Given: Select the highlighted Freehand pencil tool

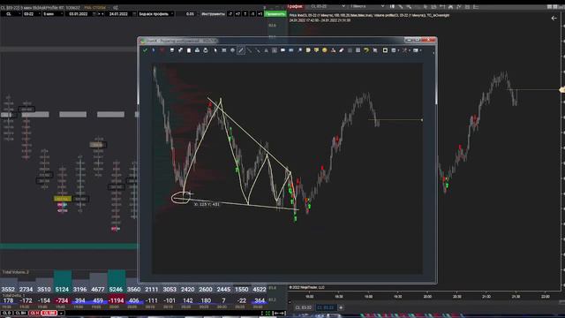Looking at the screenshot, I should [241, 50].
